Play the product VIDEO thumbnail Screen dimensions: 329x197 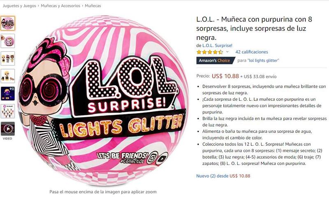click(7, 129)
